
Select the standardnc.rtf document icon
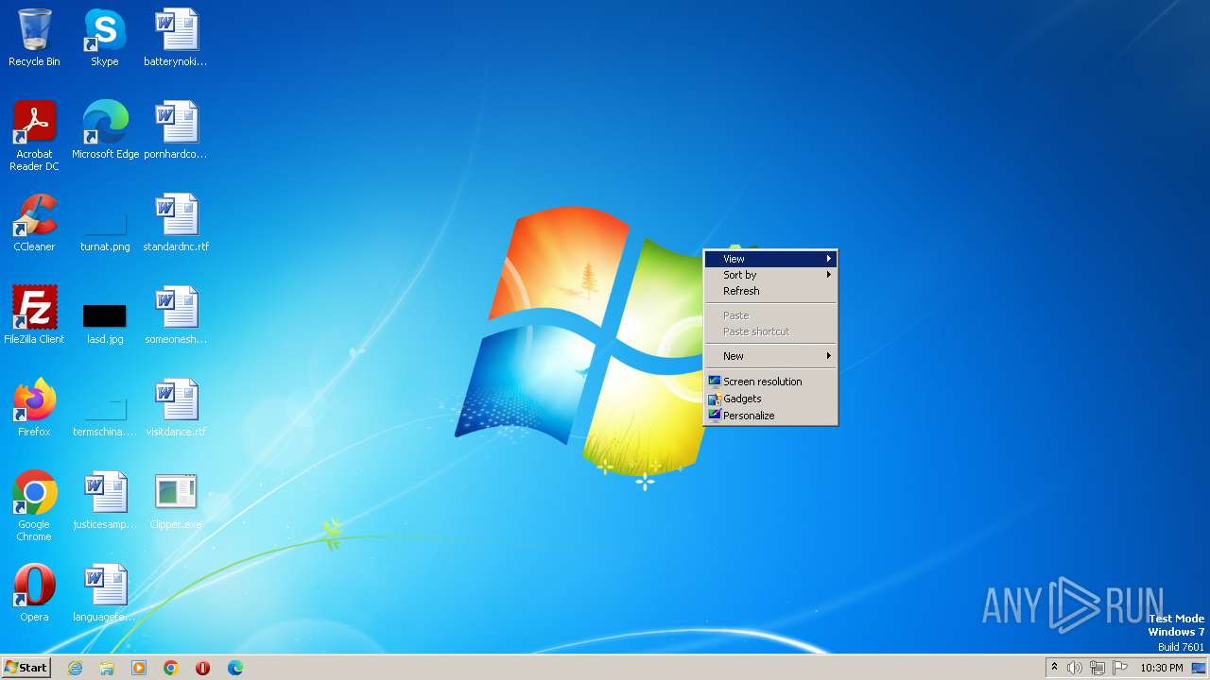pyautogui.click(x=176, y=223)
